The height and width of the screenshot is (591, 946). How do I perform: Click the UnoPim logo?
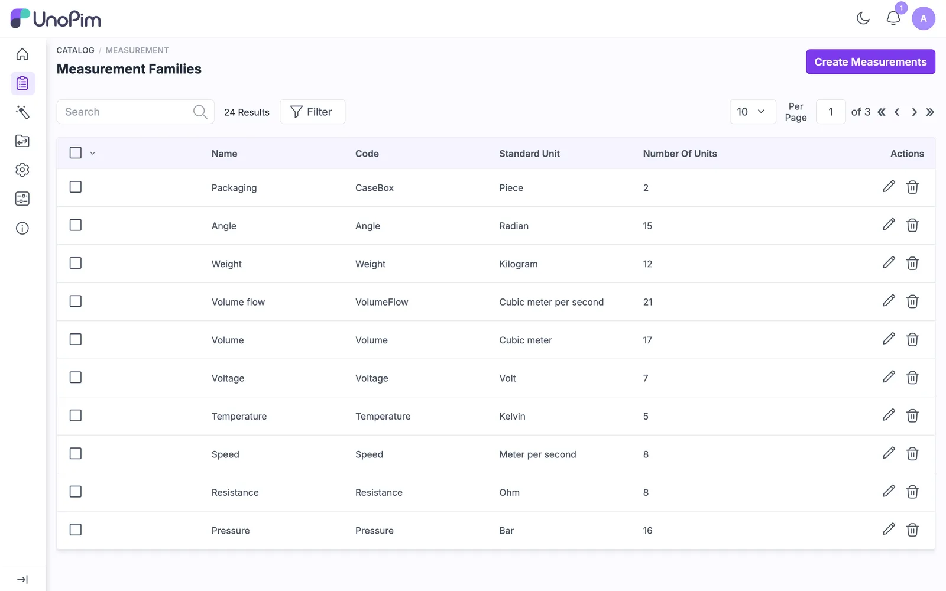(x=56, y=19)
